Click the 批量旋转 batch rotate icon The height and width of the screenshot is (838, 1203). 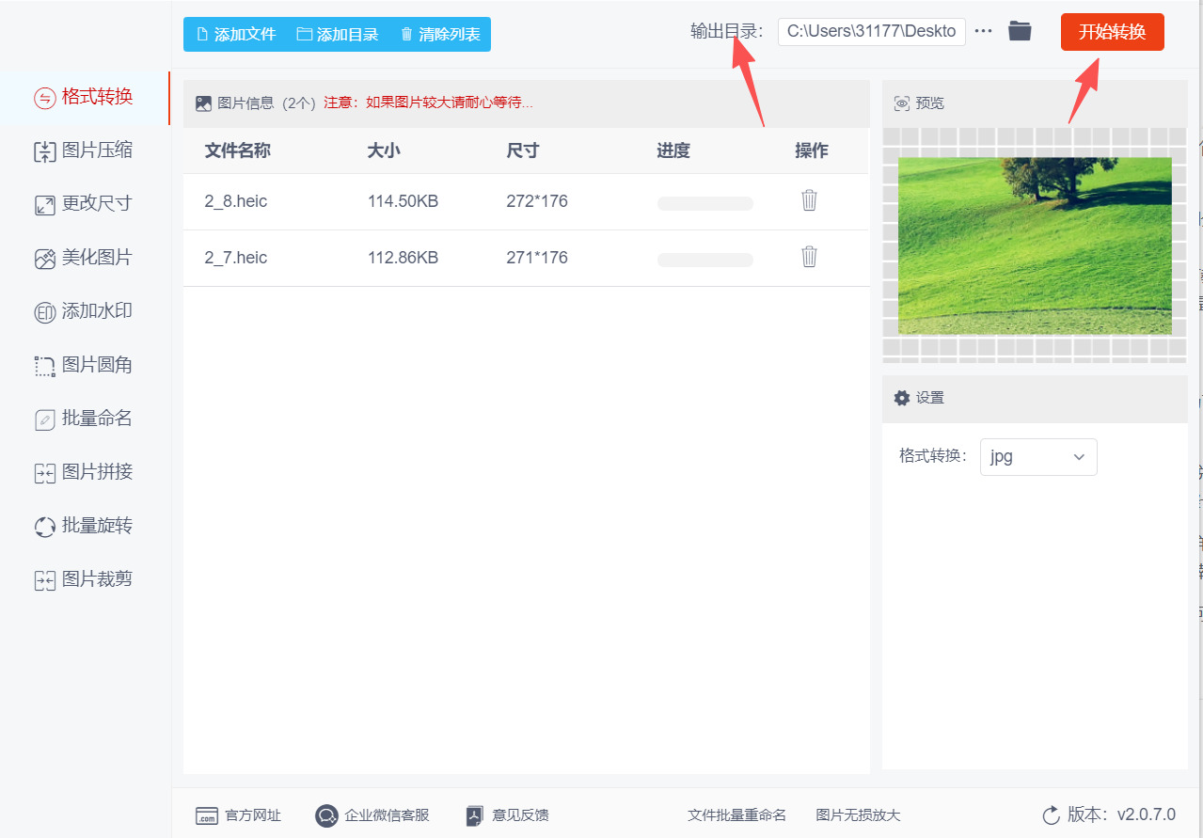pos(45,527)
